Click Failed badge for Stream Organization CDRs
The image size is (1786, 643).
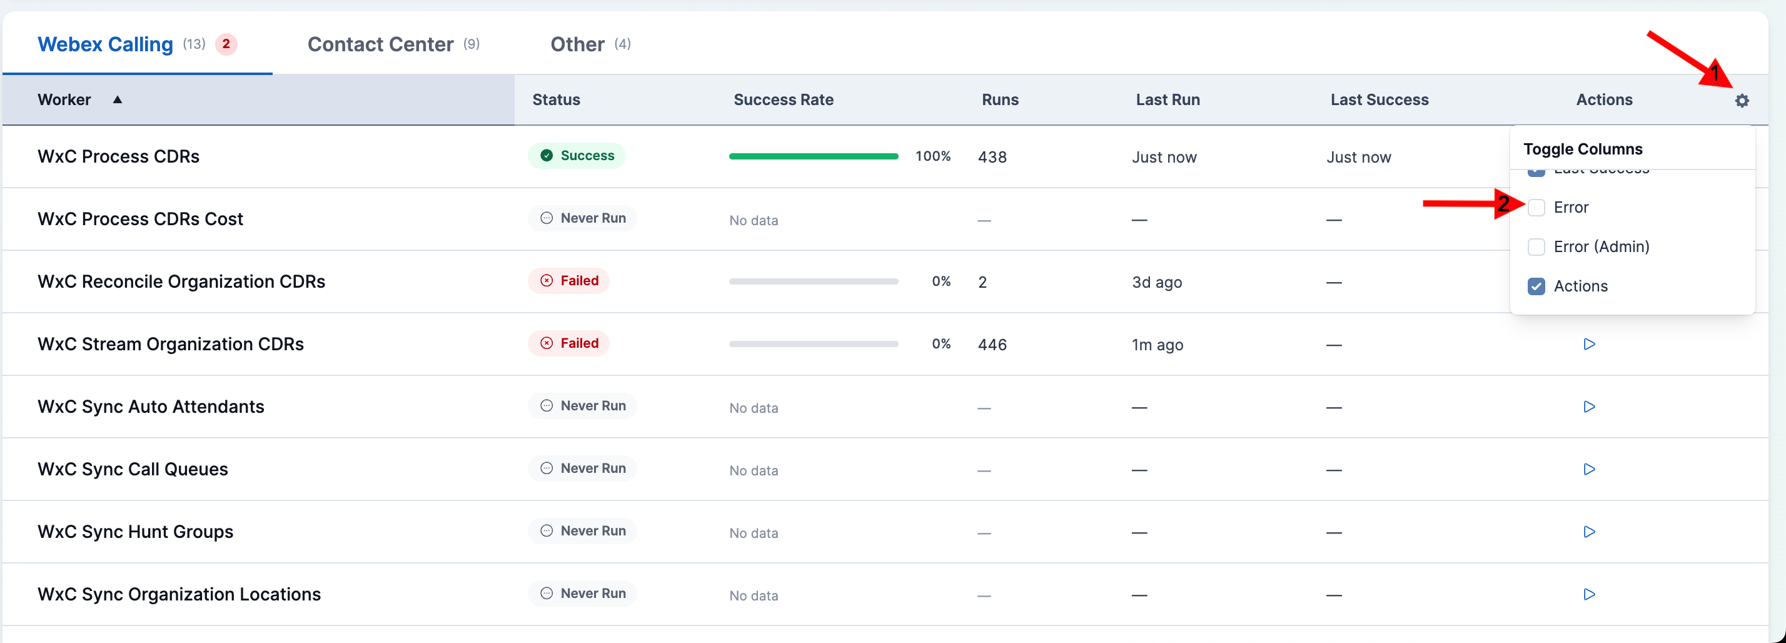click(568, 343)
